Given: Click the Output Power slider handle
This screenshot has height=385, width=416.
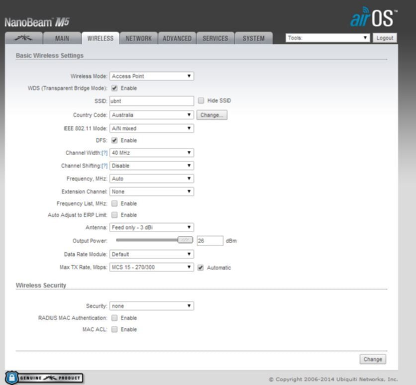Looking at the screenshot, I should click(x=185, y=240).
